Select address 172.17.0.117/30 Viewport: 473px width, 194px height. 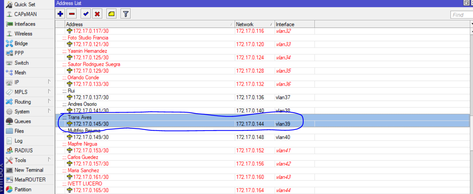tap(91, 31)
